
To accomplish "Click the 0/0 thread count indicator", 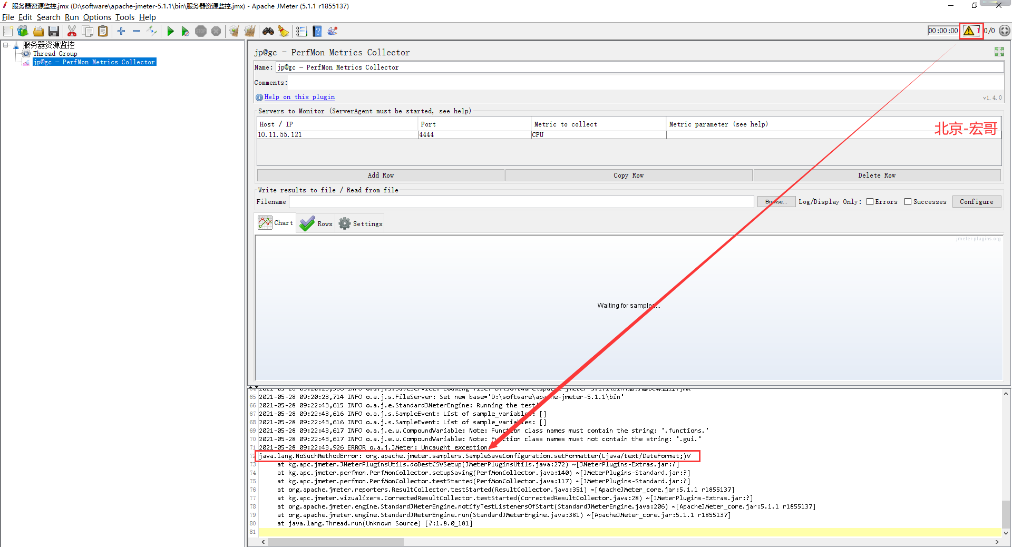I will coord(989,31).
